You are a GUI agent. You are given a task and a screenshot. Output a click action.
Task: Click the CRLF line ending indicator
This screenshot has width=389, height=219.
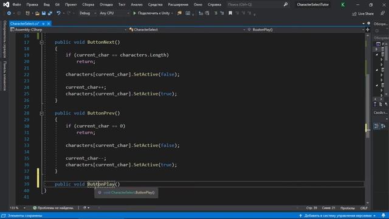click(x=363, y=208)
